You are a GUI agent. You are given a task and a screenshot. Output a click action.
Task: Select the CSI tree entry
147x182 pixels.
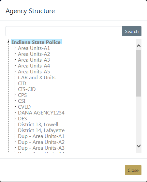[x=22, y=101]
